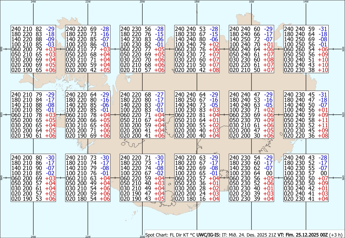The image size is (345, 238).
Task: Click the 'Spot Chart:' title in footer
Action: (157, 235)
